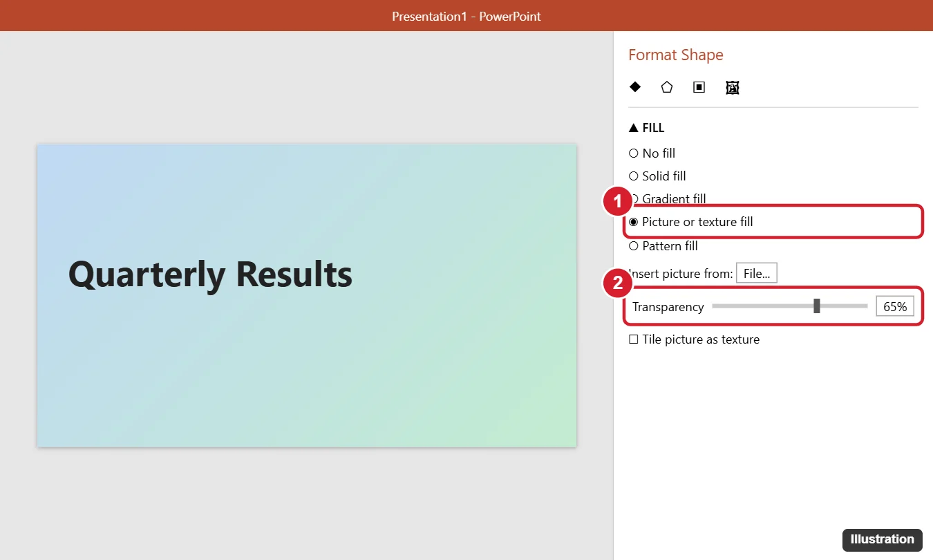Switch to the pentagon Effects icon
The image size is (933, 560).
(667, 87)
